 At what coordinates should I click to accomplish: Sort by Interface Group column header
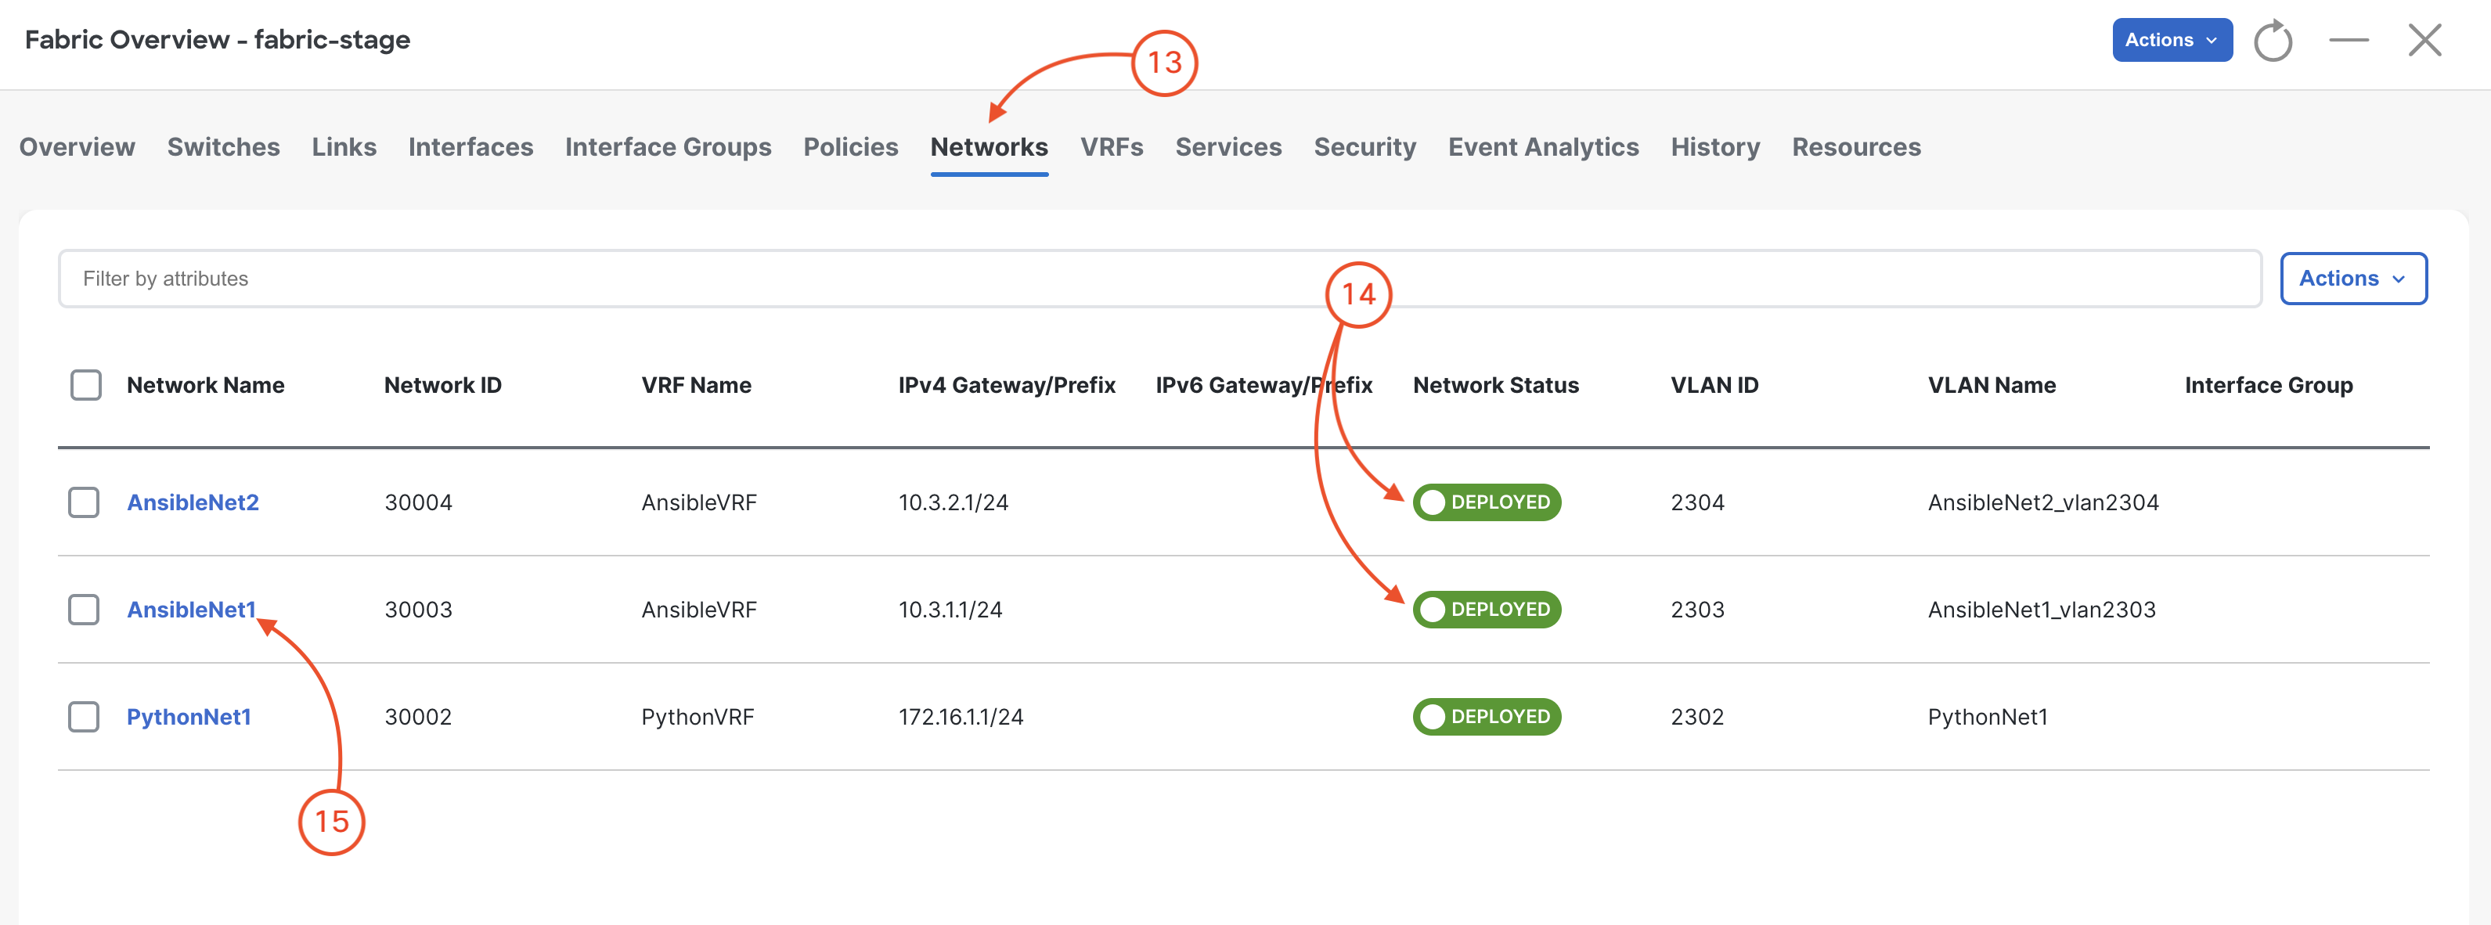point(2269,385)
